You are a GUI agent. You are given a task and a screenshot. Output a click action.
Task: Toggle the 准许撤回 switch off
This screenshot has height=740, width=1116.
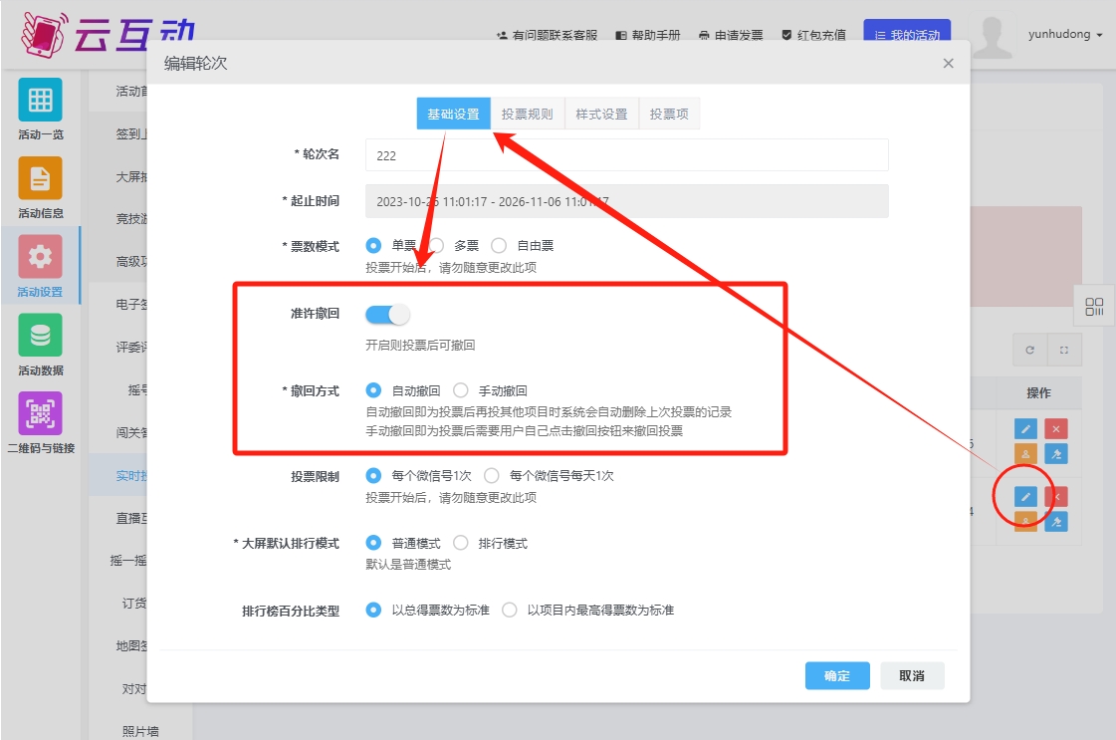387,315
